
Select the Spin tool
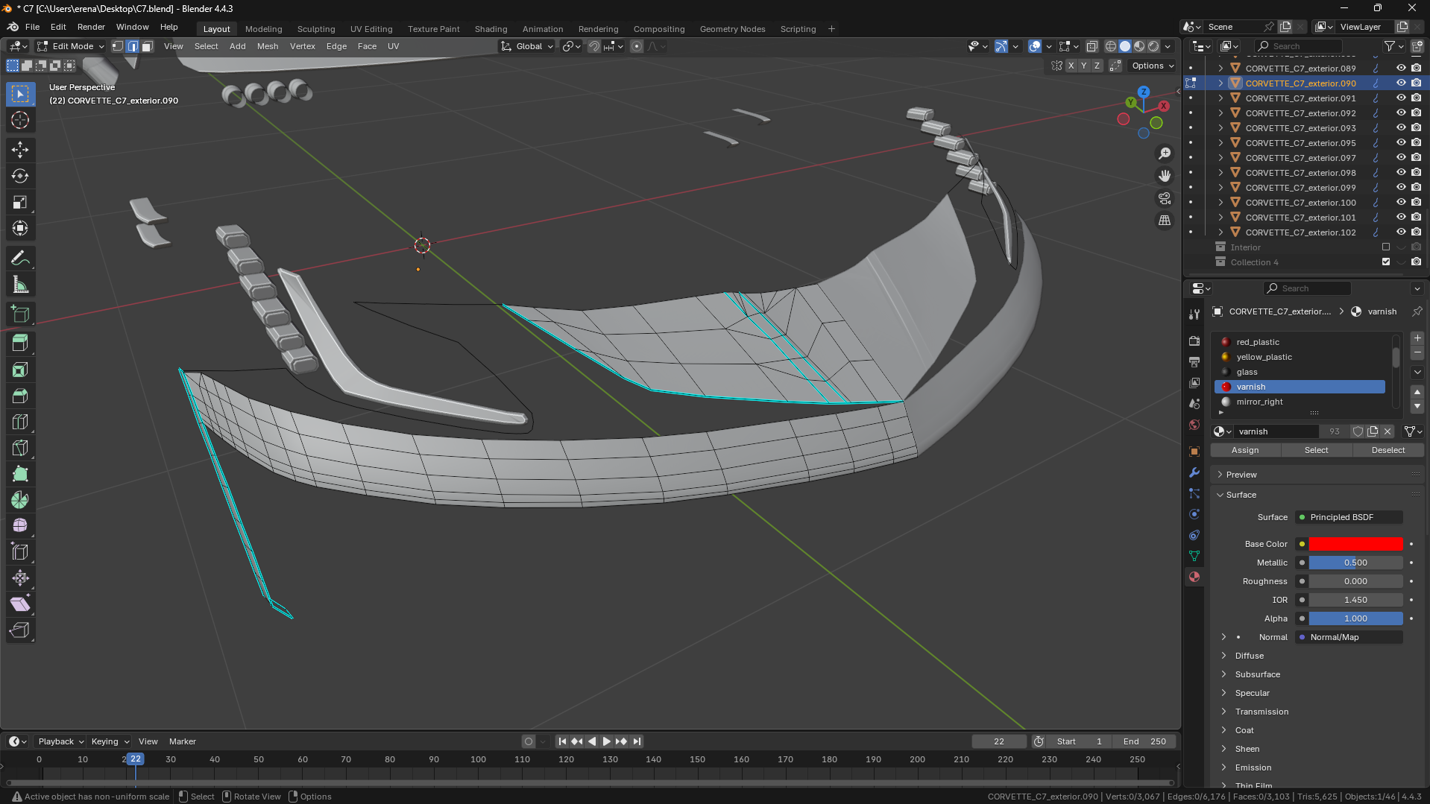click(20, 500)
